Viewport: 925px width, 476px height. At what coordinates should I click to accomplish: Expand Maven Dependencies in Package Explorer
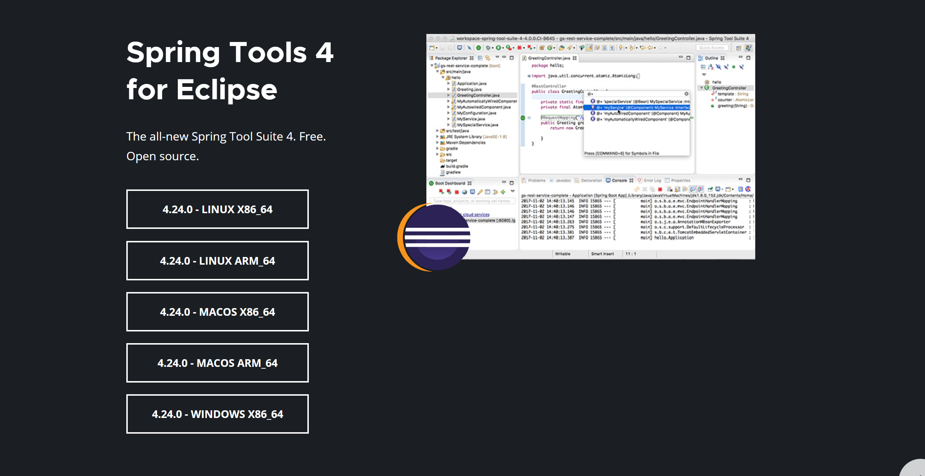pyautogui.click(x=437, y=143)
